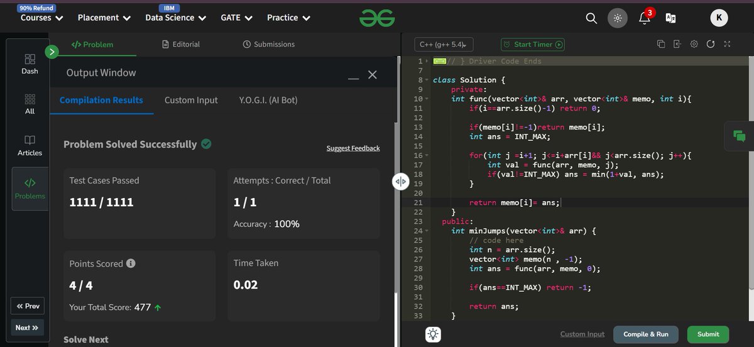Click the info icon beside Points Scored
The width and height of the screenshot is (754, 347).
point(131,263)
